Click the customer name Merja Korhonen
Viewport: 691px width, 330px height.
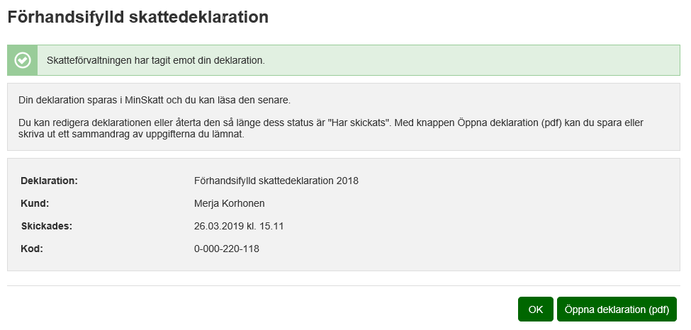tap(229, 203)
